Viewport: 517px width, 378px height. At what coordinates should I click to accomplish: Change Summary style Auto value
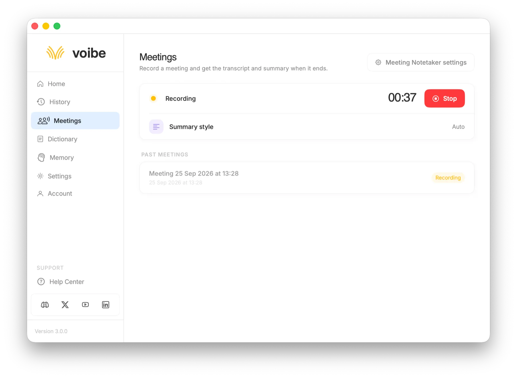[458, 127]
